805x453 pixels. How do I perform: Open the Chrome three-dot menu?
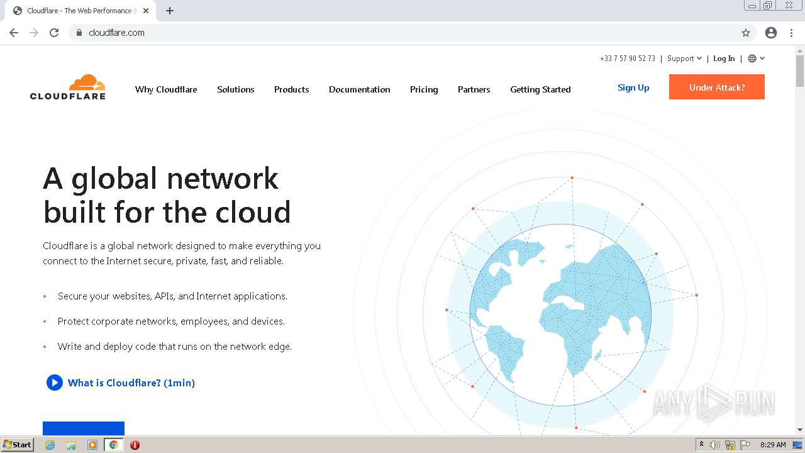792,33
